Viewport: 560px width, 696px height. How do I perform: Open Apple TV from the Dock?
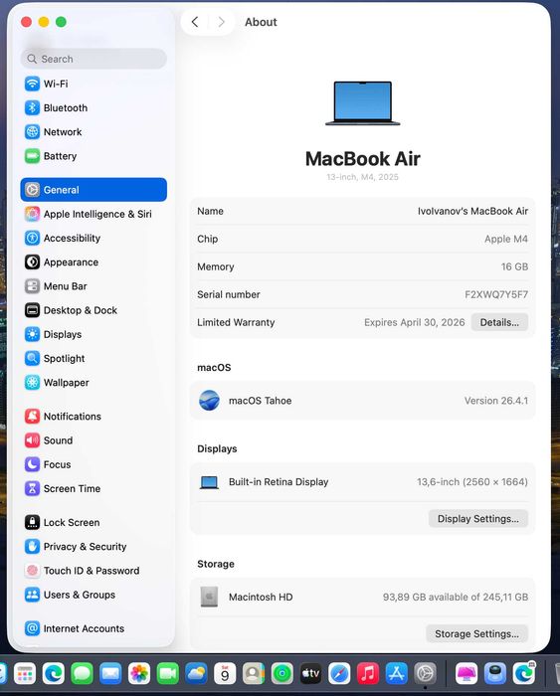[x=311, y=673]
